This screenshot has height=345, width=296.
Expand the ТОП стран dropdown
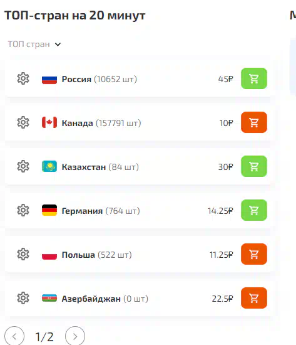click(x=34, y=45)
